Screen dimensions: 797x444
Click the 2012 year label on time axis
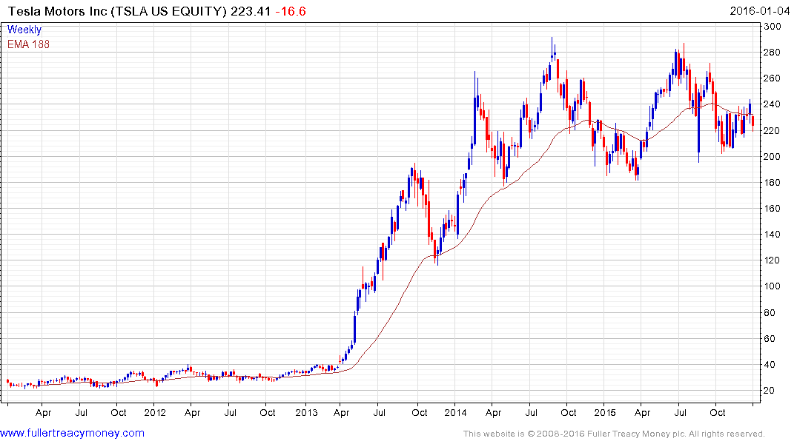[155, 412]
